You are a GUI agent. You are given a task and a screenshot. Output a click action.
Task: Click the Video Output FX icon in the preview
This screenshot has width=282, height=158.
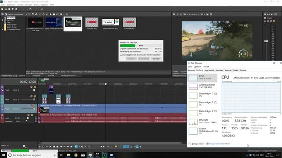pos(181,14)
